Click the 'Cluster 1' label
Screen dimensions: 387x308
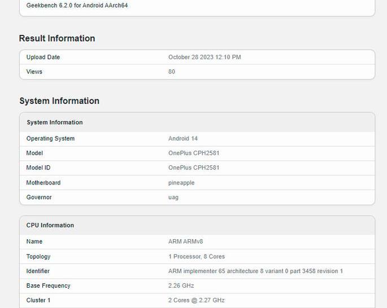[x=38, y=300]
